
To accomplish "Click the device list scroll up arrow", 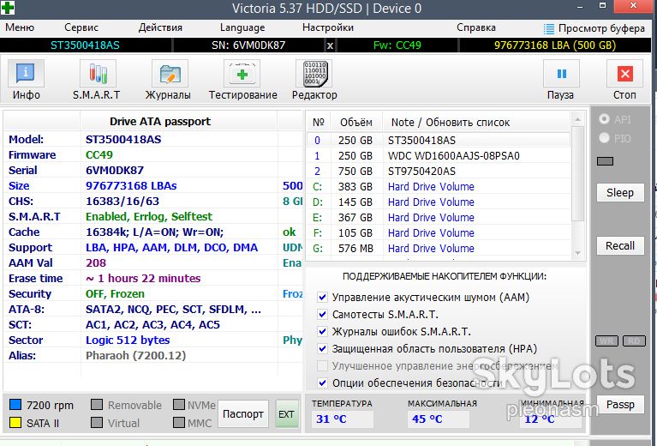I will coord(578,119).
